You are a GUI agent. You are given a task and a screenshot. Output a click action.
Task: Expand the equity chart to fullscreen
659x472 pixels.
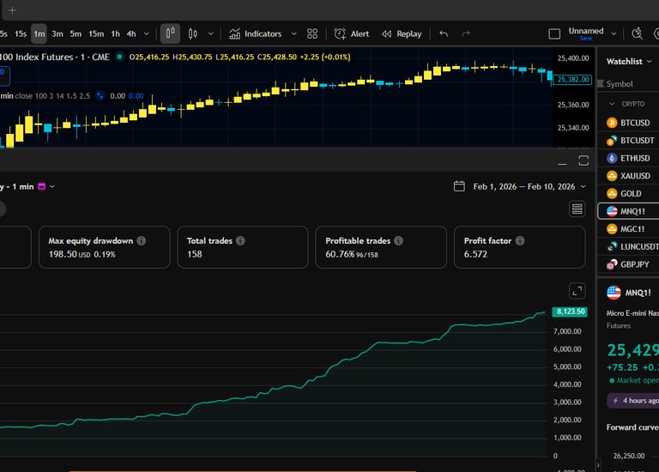pos(577,291)
